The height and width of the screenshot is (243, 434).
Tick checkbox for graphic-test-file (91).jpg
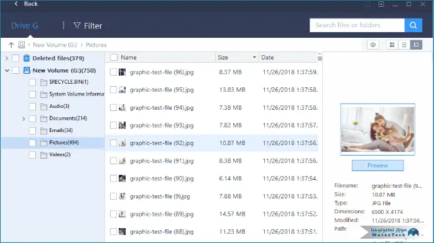(x=113, y=161)
